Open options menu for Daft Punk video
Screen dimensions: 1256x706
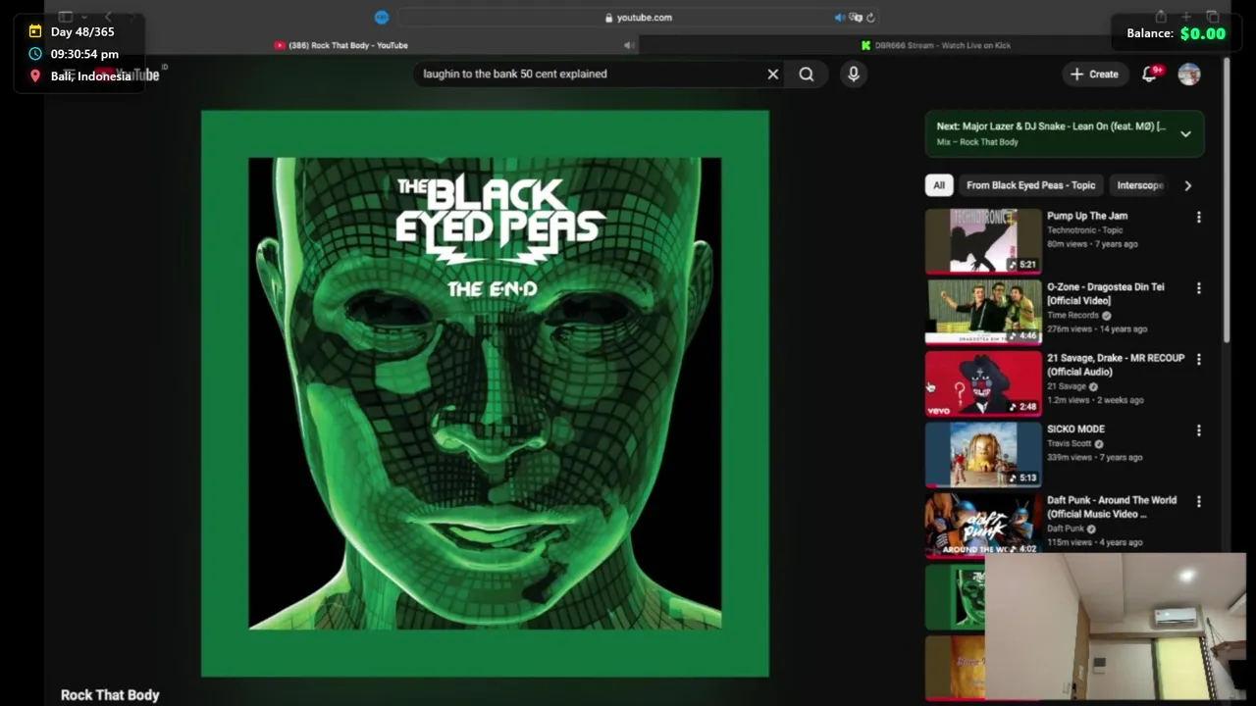(1198, 501)
